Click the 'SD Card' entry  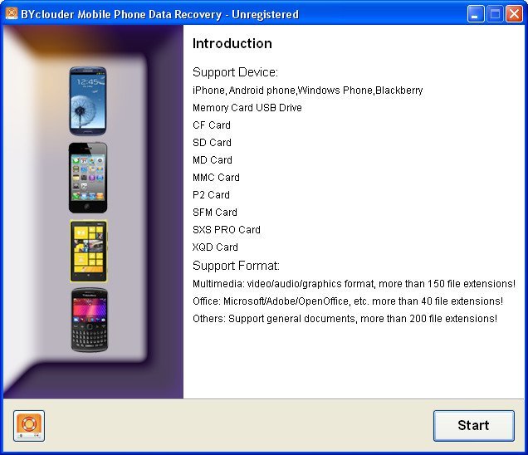click(x=212, y=143)
